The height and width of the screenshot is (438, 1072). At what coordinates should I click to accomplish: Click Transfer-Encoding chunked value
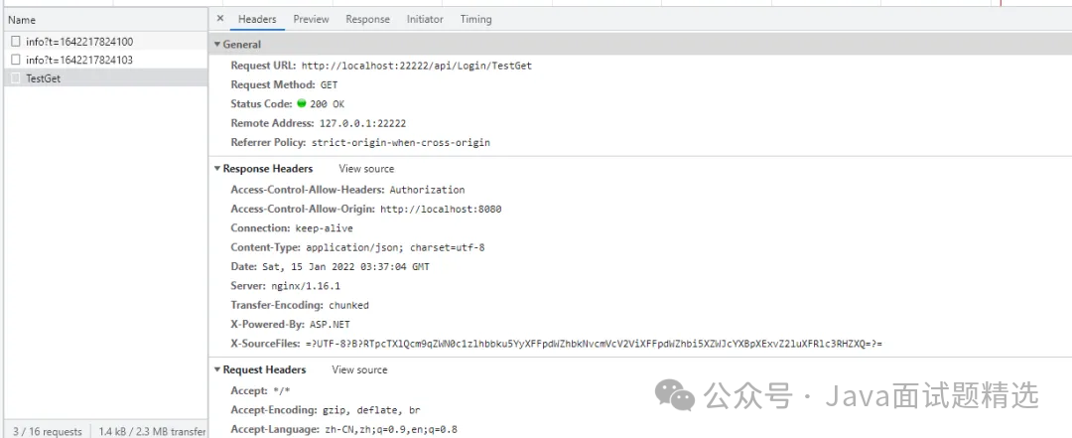pos(348,305)
